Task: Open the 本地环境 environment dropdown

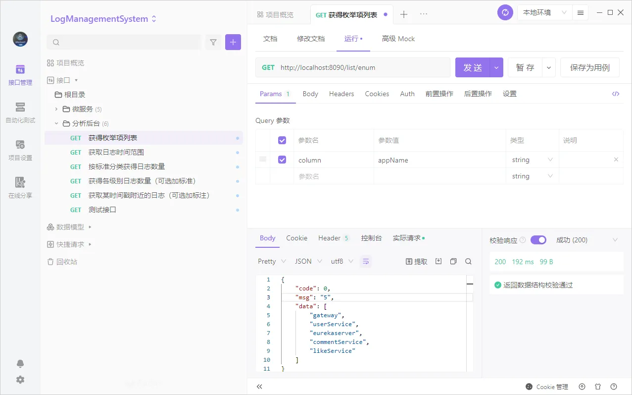Action: (x=544, y=12)
